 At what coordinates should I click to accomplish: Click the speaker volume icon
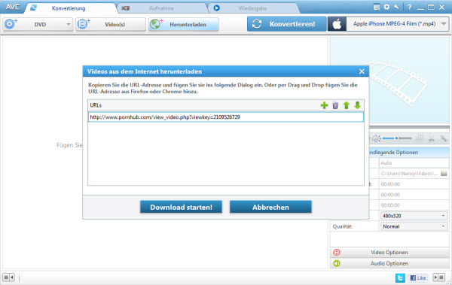click(x=376, y=138)
